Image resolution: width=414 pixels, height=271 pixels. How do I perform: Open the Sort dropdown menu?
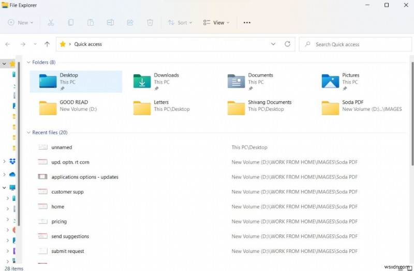point(180,23)
